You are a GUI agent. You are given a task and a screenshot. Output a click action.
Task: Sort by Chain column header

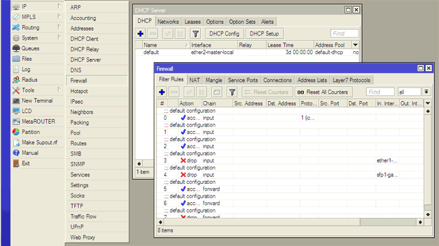click(x=217, y=103)
